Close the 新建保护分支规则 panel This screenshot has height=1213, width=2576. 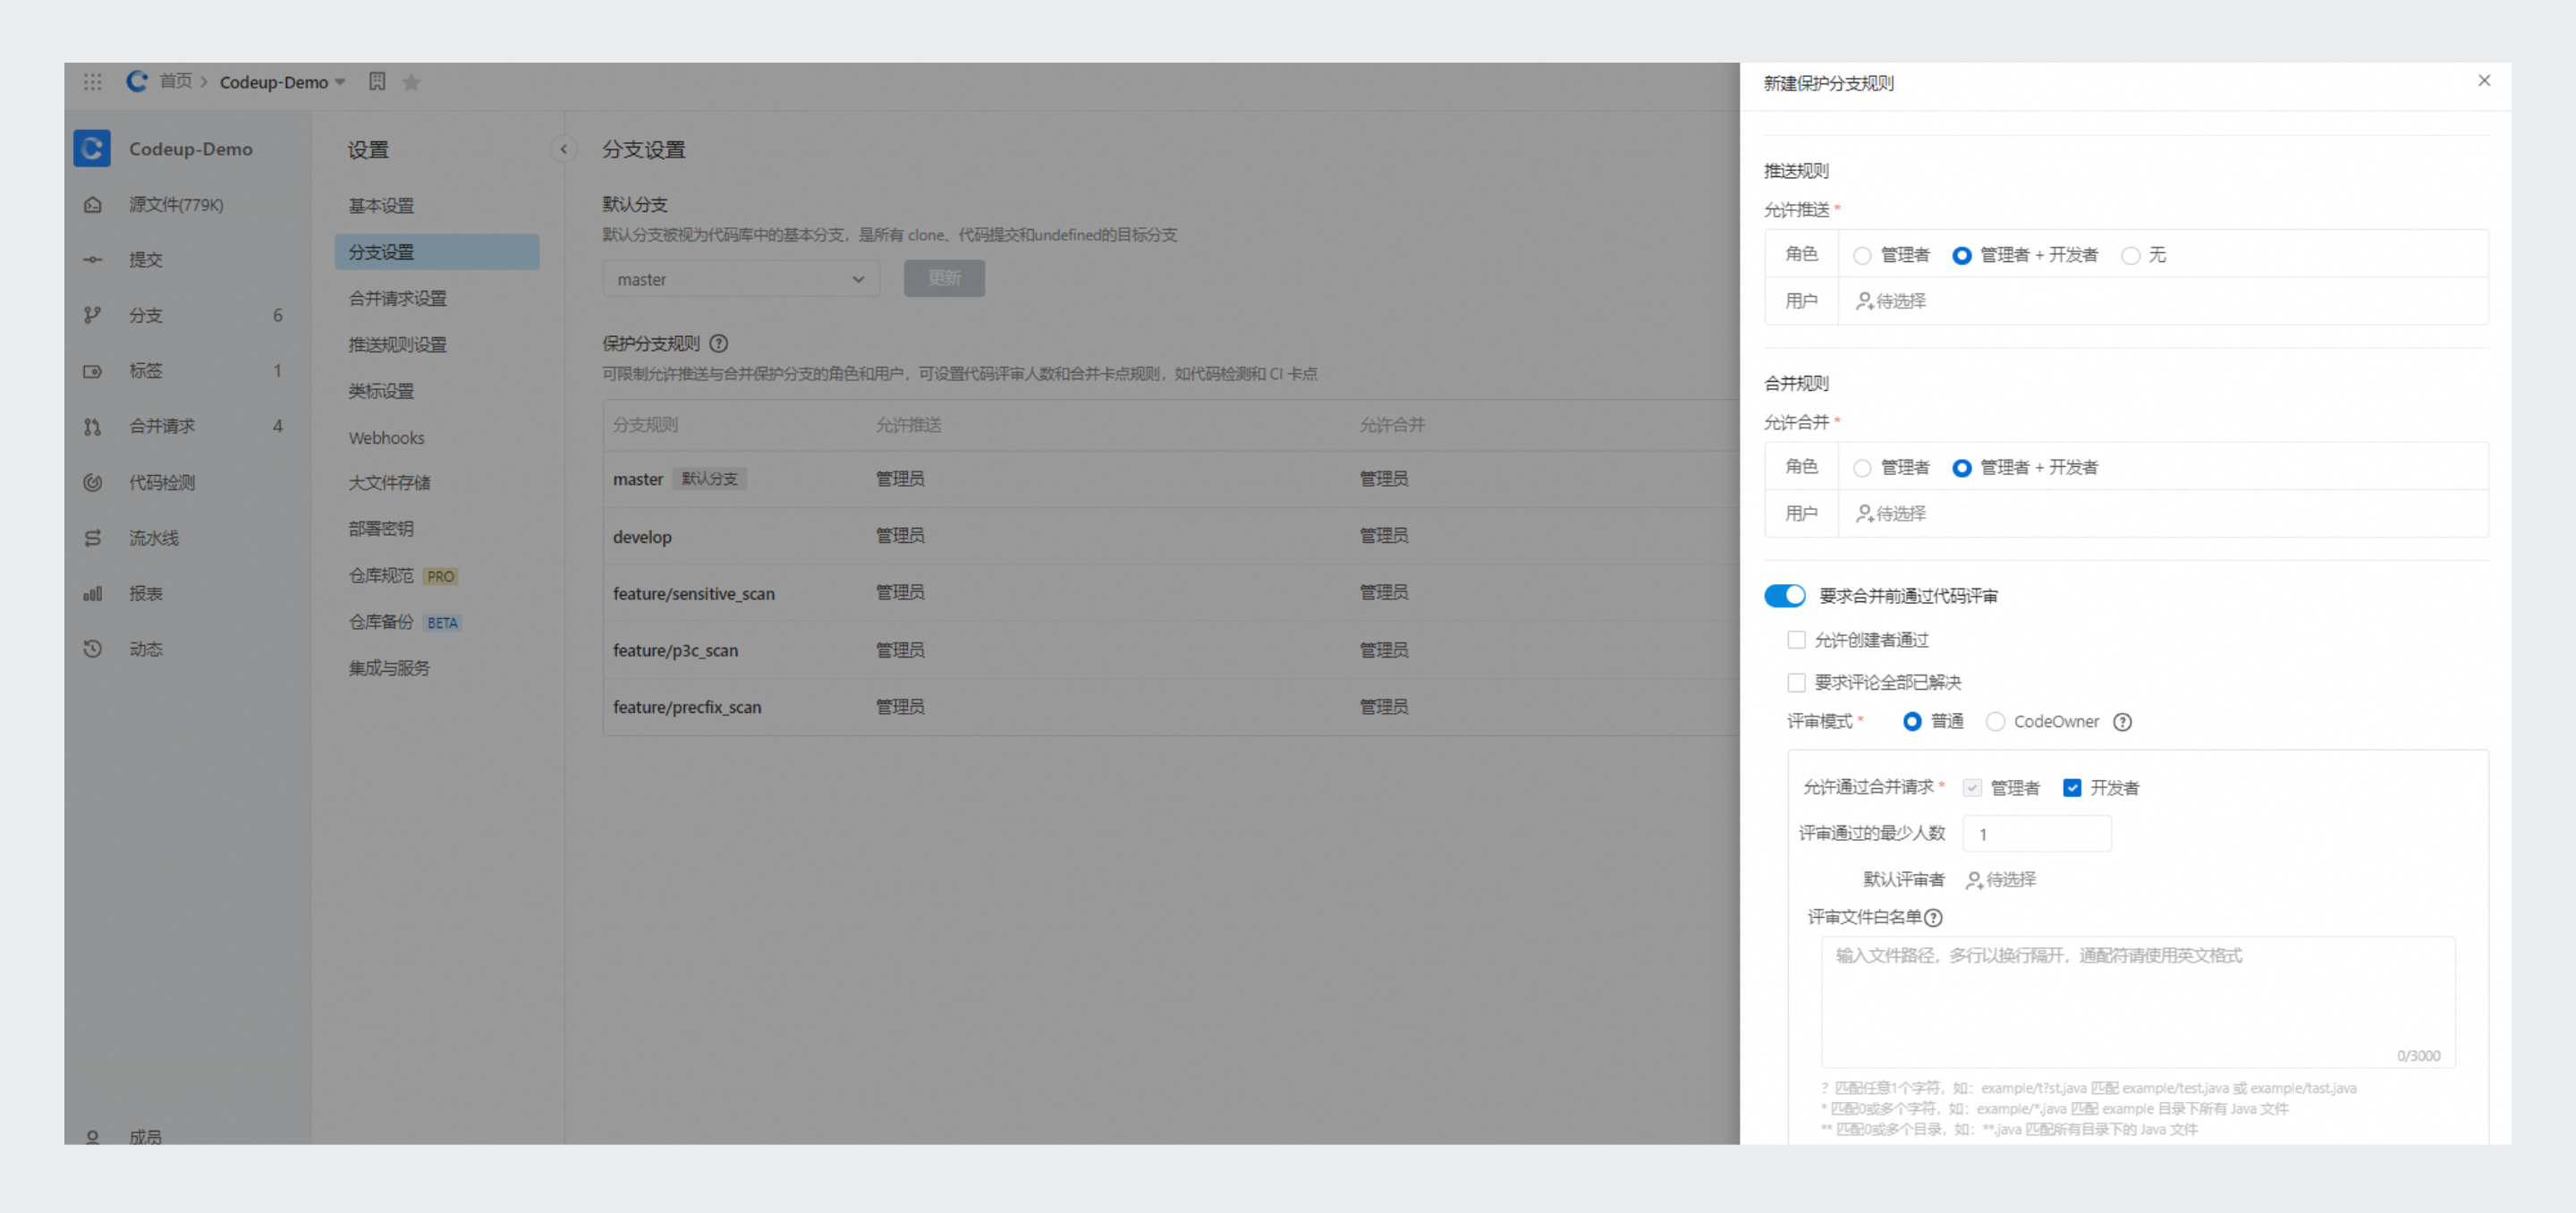[x=2484, y=81]
